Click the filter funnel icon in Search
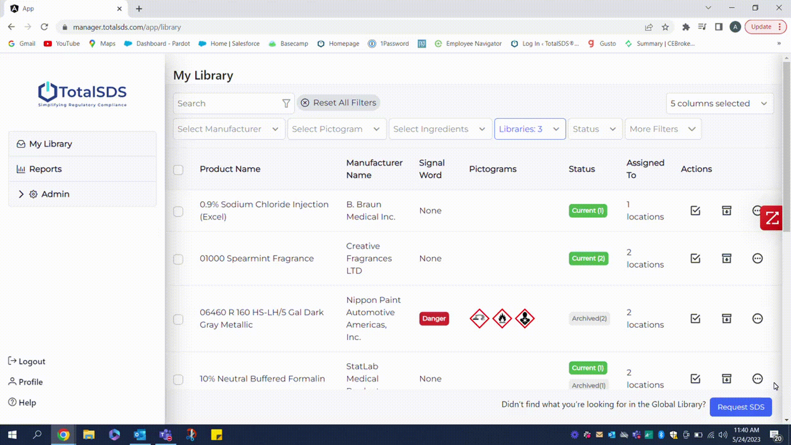The height and width of the screenshot is (445, 791). click(286, 103)
